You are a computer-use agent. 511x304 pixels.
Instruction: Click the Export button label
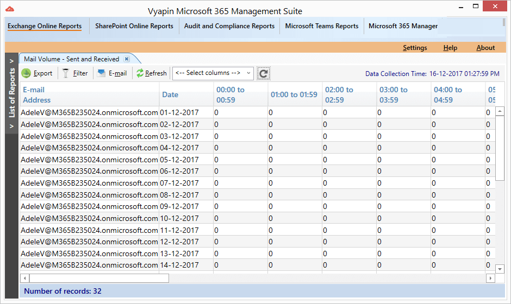[43, 73]
